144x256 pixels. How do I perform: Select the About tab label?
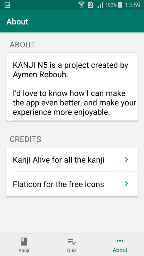[120, 250]
